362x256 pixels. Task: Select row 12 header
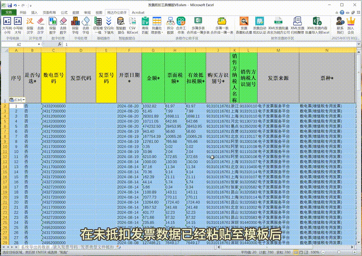pyautogui.click(x=5, y=157)
